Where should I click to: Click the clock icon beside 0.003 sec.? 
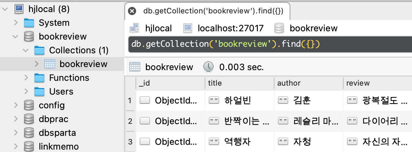208,67
